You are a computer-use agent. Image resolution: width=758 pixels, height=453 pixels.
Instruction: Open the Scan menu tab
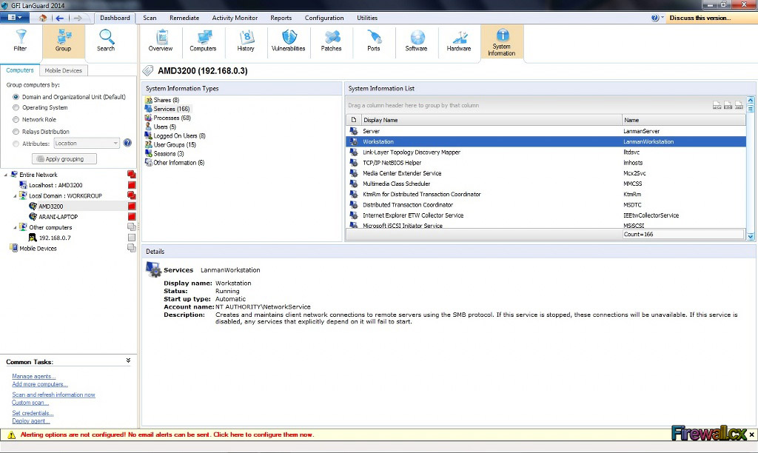150,18
